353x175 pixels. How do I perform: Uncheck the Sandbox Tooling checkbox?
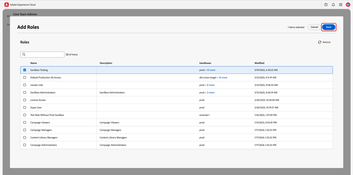[x=25, y=70]
